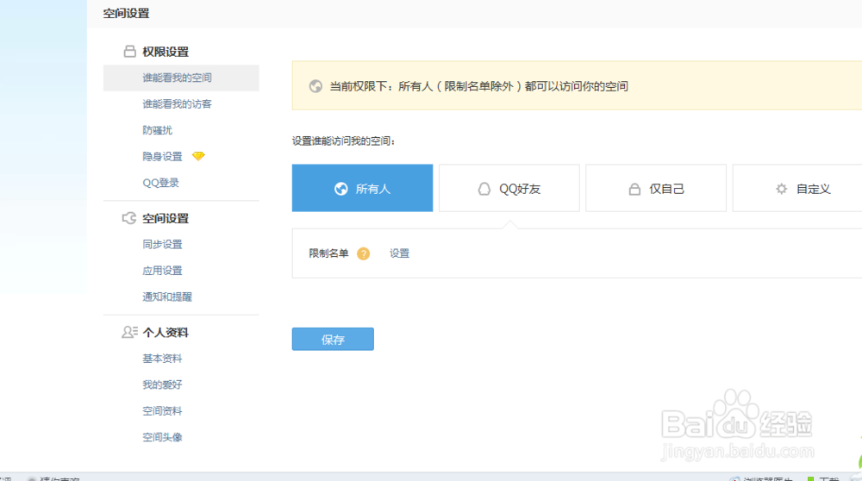
Task: Click the 空间设置 sidebar section heading
Action: tap(166, 218)
